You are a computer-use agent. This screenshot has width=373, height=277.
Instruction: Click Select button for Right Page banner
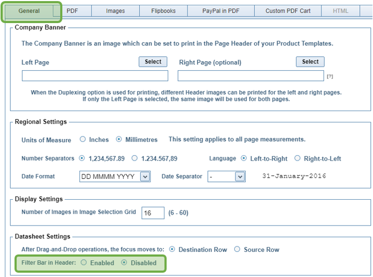tap(310, 62)
